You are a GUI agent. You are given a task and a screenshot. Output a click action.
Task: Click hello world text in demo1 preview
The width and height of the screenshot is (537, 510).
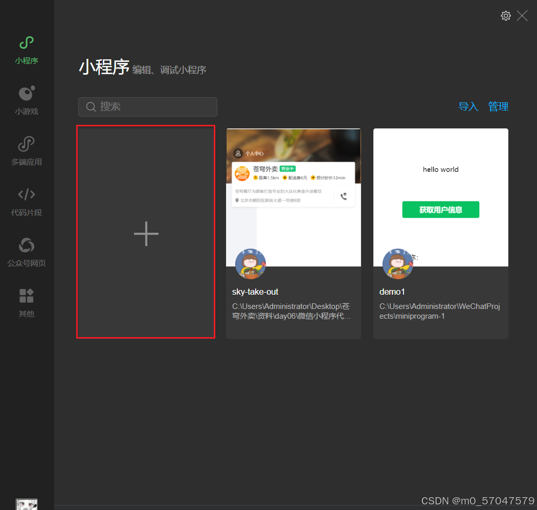[x=440, y=169]
